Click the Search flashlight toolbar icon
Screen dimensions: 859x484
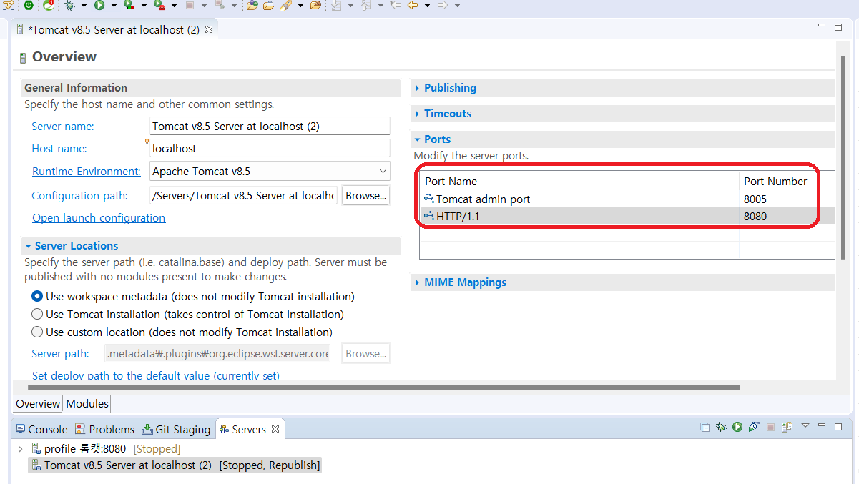[x=286, y=5]
